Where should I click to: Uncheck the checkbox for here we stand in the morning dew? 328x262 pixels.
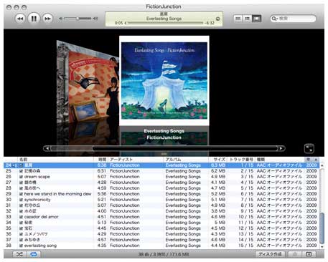pos(21,194)
